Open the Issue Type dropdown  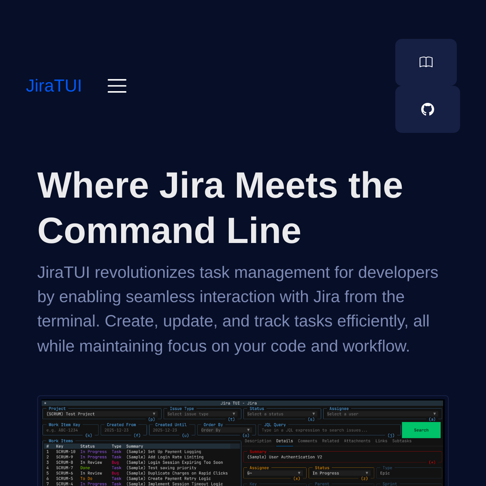201,414
